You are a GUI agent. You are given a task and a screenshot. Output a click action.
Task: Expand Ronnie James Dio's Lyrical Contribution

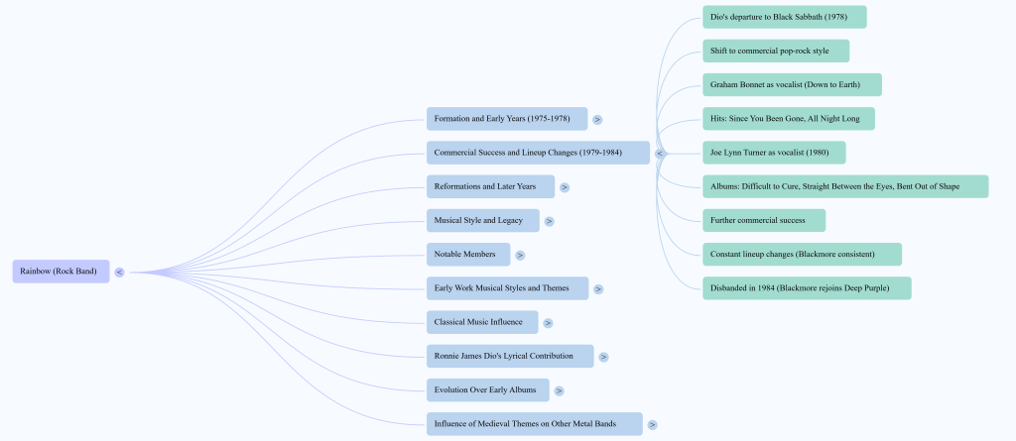[x=603, y=357]
